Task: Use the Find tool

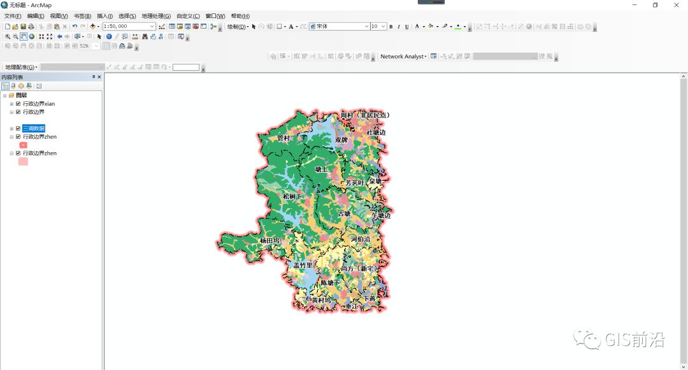Action: [145, 36]
